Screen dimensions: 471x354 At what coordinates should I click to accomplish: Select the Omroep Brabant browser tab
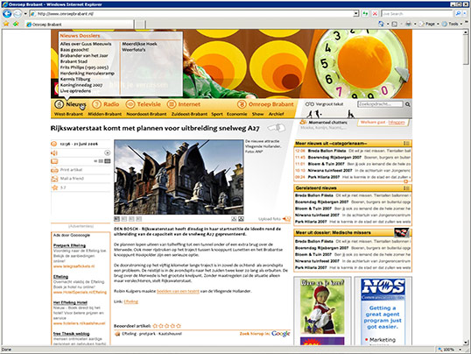click(x=80, y=25)
